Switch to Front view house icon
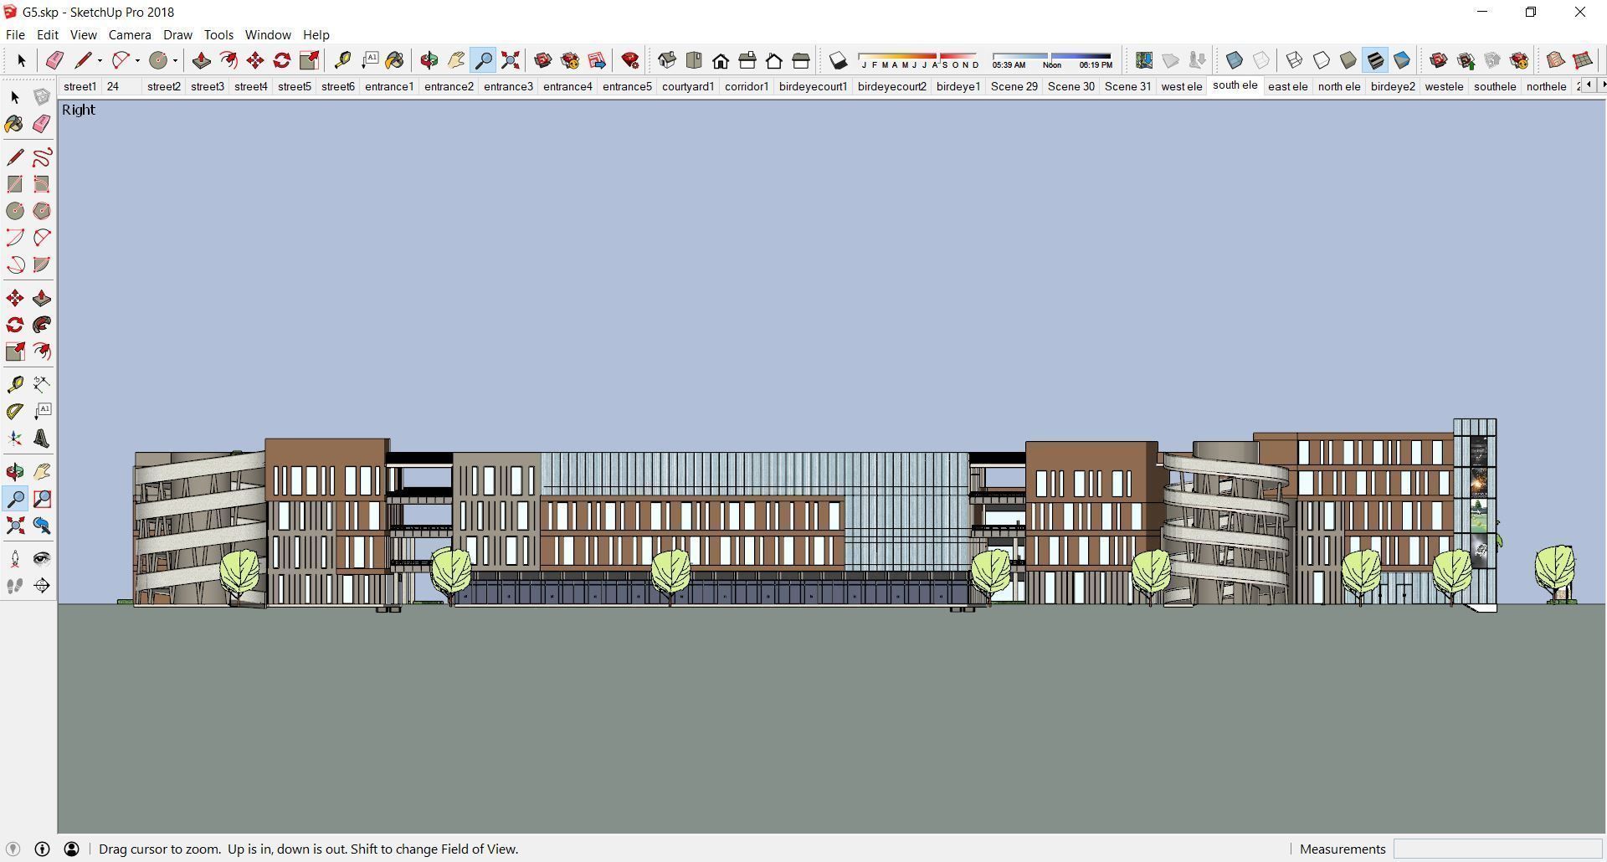The image size is (1607, 862). pos(721,60)
